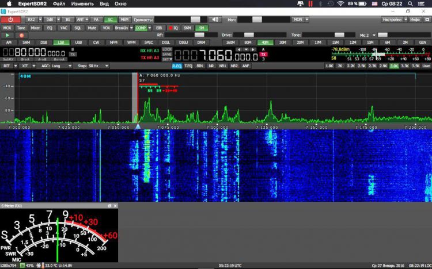Turn off the radio with the red power button

[11, 20]
